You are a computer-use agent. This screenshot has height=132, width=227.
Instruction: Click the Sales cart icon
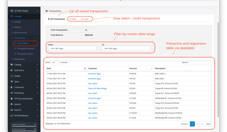point(12,81)
